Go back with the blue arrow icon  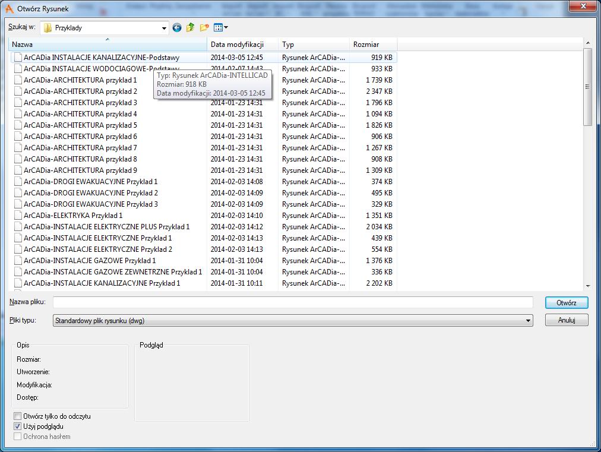click(177, 27)
